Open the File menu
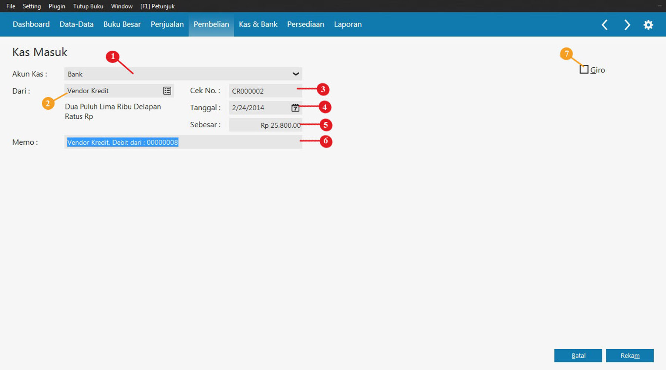 click(x=11, y=6)
